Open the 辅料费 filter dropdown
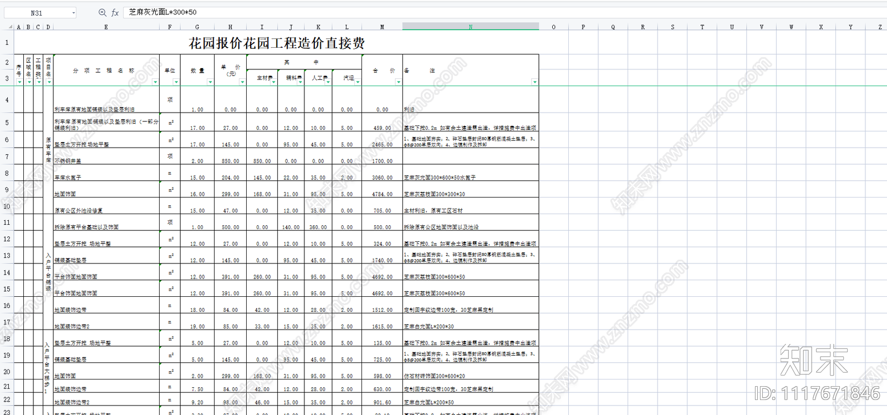 pos(300,82)
